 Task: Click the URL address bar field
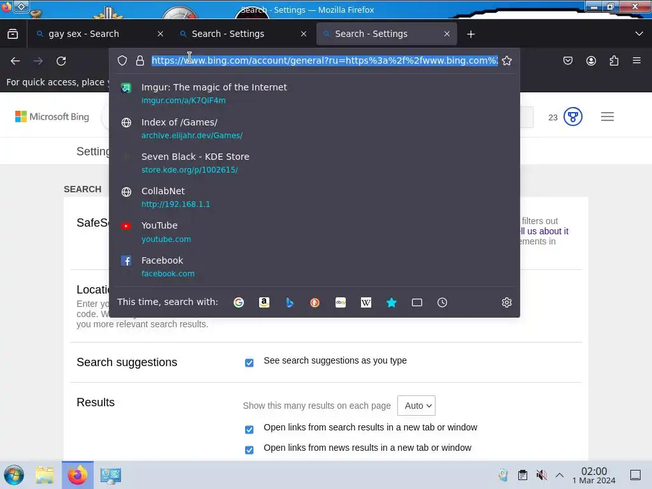(x=324, y=60)
